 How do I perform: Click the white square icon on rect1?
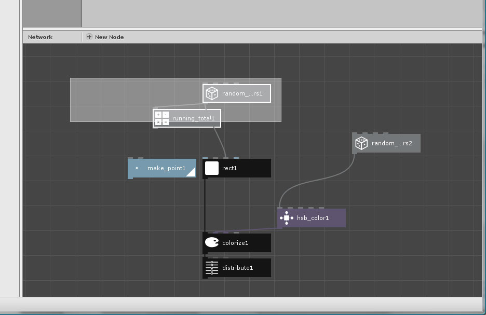(x=212, y=168)
